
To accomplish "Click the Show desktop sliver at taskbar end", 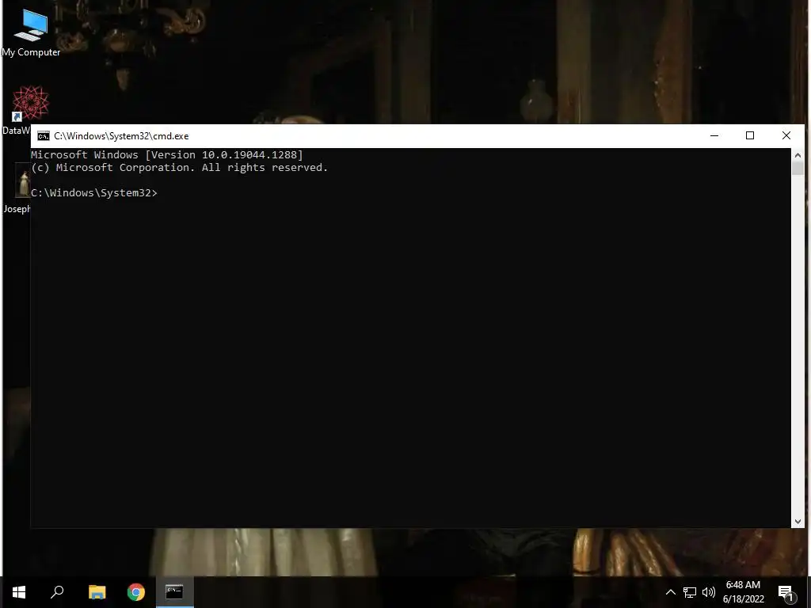I will [x=809, y=592].
